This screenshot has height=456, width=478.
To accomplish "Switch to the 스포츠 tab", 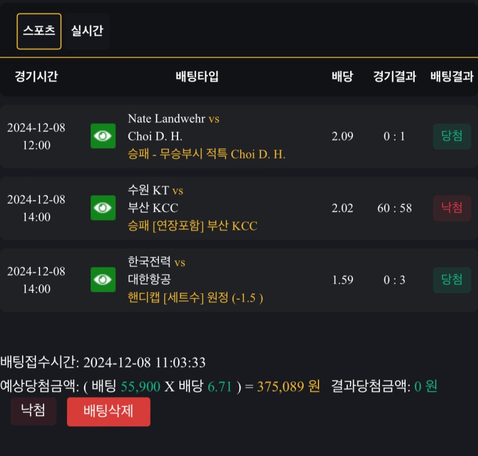I will [x=39, y=31].
